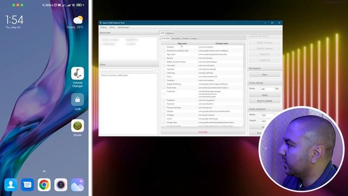
Task: Tick the Gmail checkbox
Action: click(164, 119)
